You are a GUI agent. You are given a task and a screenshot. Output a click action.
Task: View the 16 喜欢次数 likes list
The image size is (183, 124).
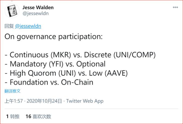pyautogui.click(x=38, y=117)
